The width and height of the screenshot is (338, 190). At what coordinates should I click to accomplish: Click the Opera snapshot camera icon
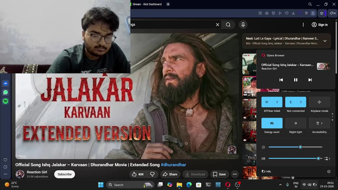point(267,13)
